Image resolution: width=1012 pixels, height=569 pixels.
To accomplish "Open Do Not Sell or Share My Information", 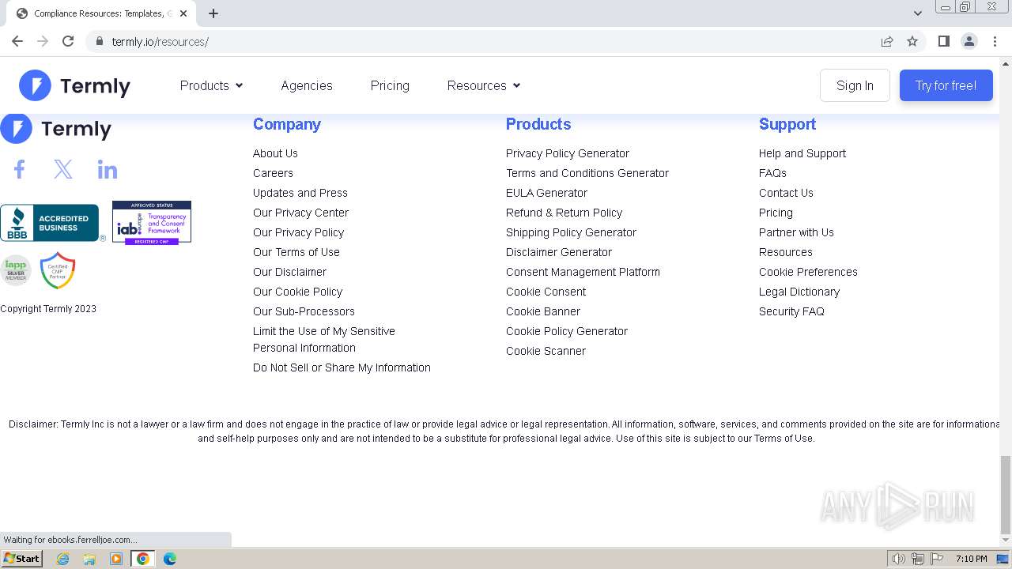I will point(342,367).
